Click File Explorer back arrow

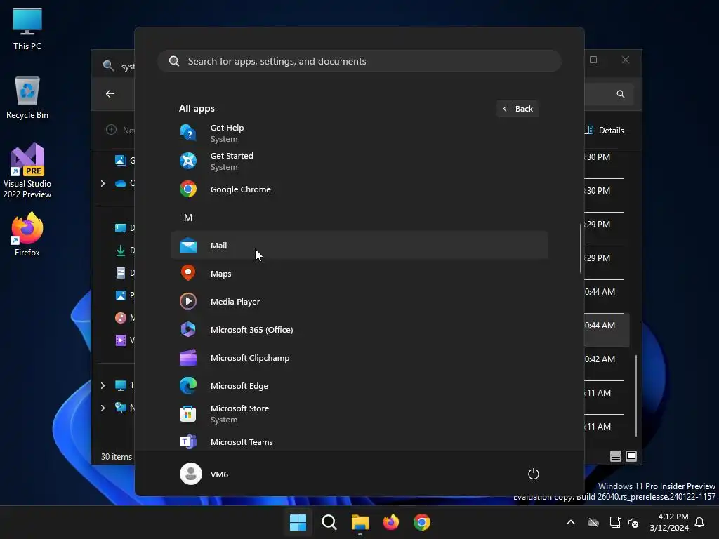110,93
